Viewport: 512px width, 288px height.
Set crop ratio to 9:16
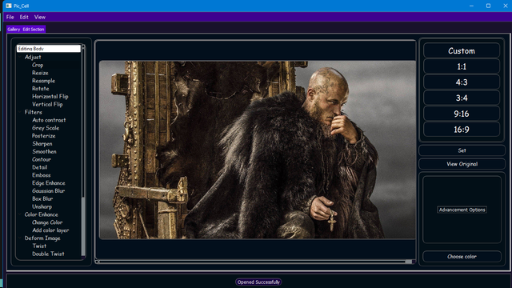pos(462,114)
